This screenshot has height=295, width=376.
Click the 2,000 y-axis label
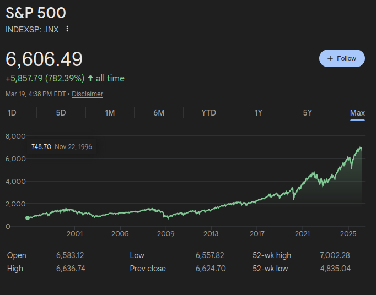pyautogui.click(x=15, y=204)
